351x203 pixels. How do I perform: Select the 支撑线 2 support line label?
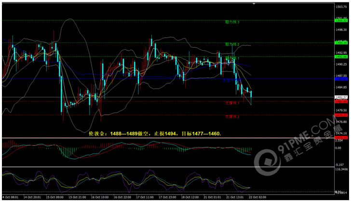click(232, 117)
